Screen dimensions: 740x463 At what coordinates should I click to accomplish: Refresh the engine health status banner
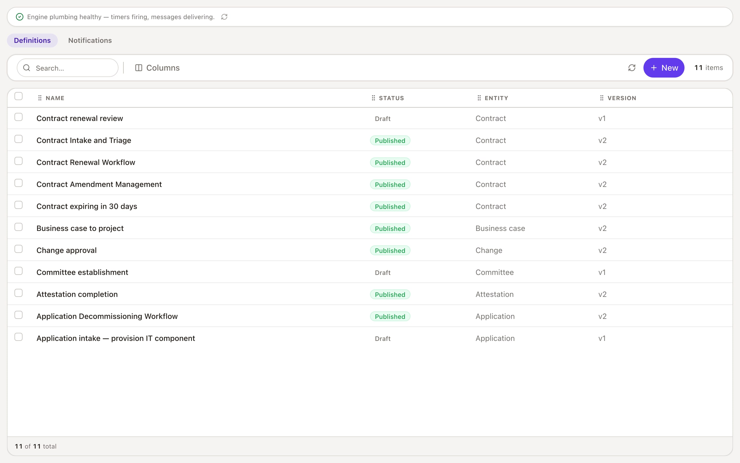224,17
